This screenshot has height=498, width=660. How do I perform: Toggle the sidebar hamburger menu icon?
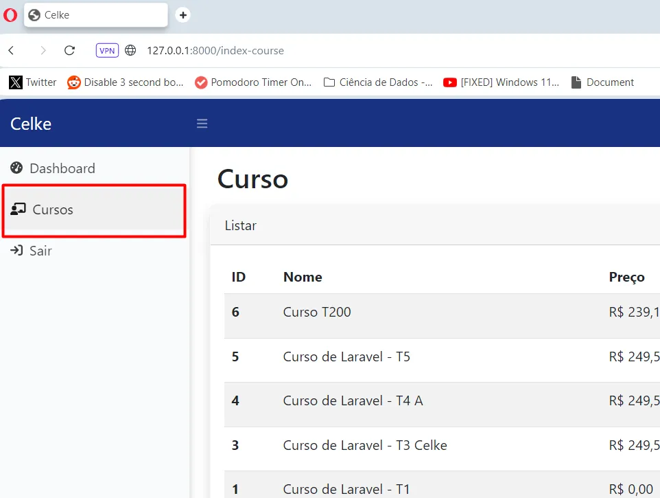202,124
